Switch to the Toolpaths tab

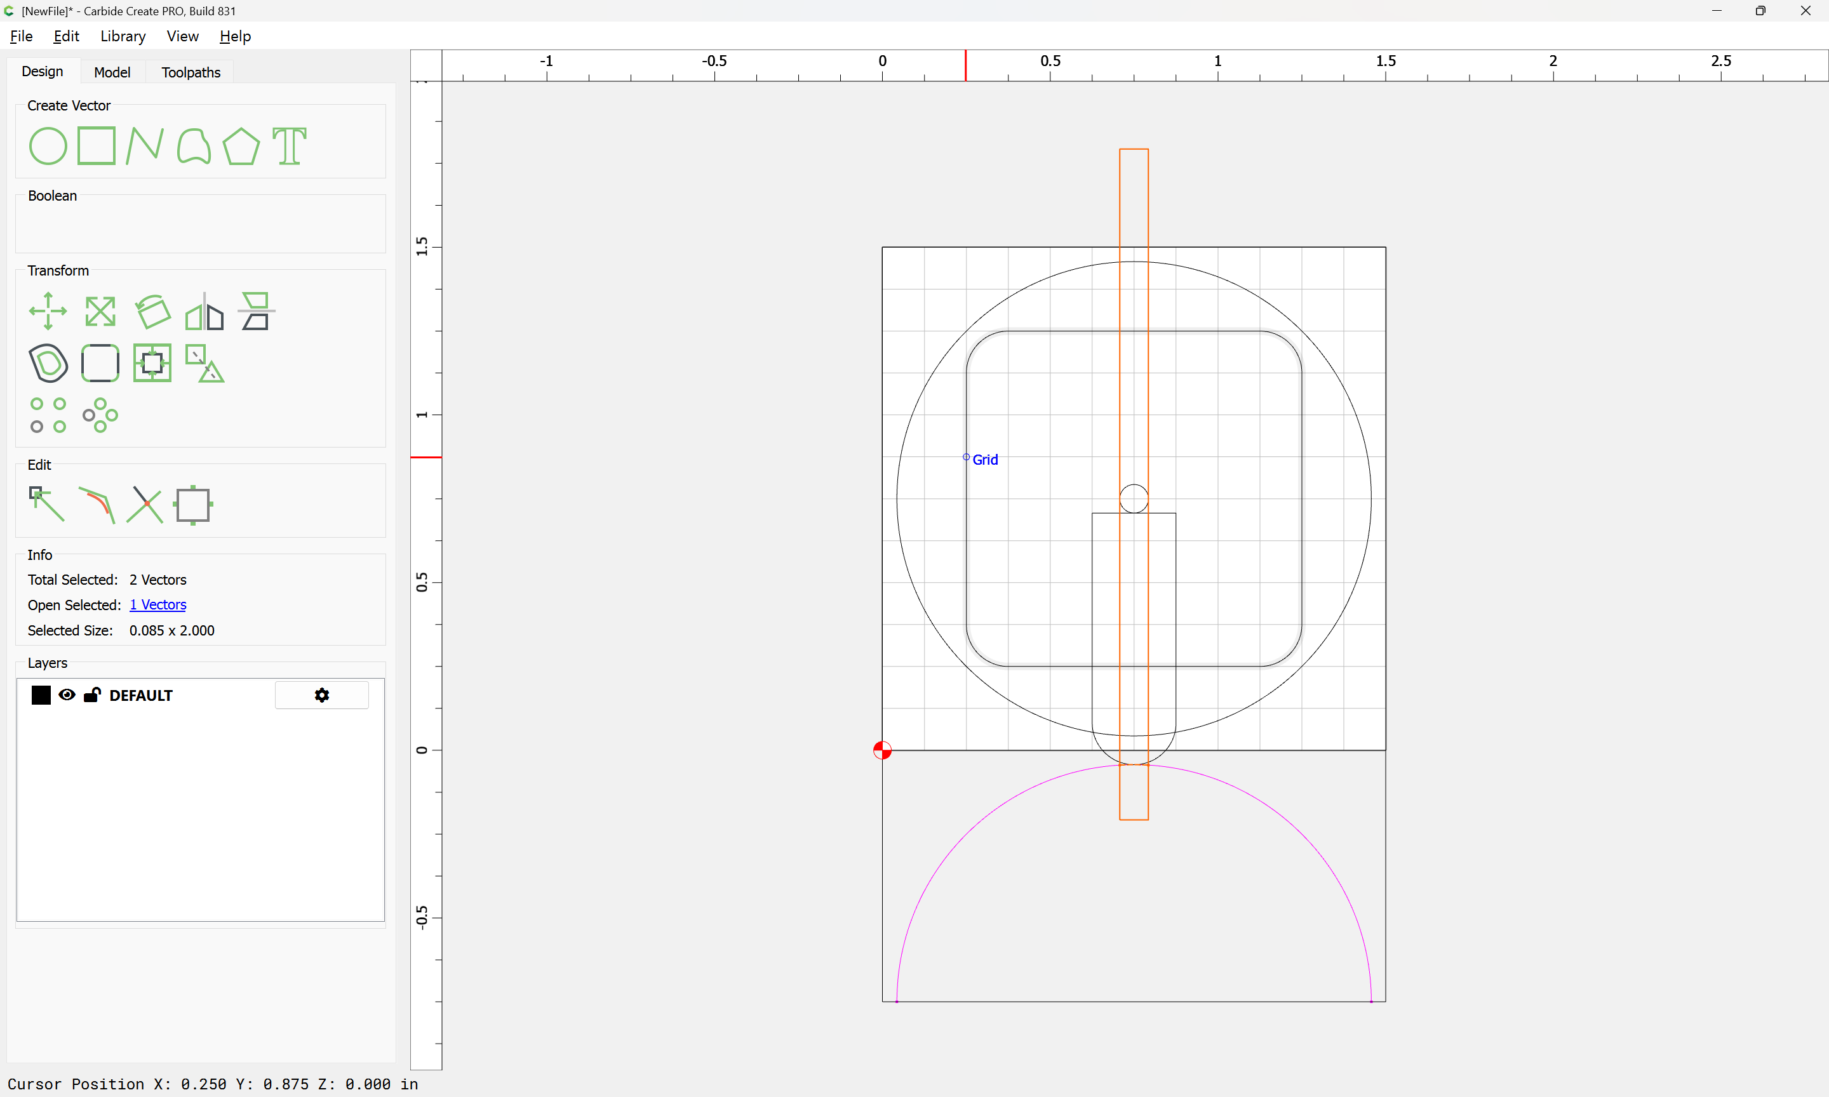click(191, 72)
